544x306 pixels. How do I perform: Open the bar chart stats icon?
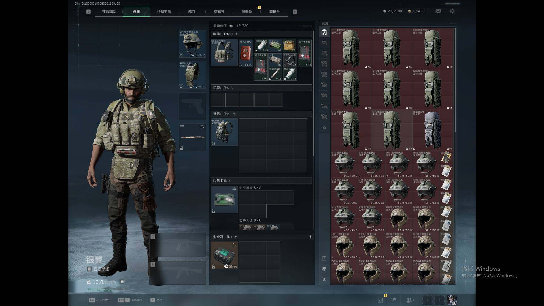[x=381, y=300]
